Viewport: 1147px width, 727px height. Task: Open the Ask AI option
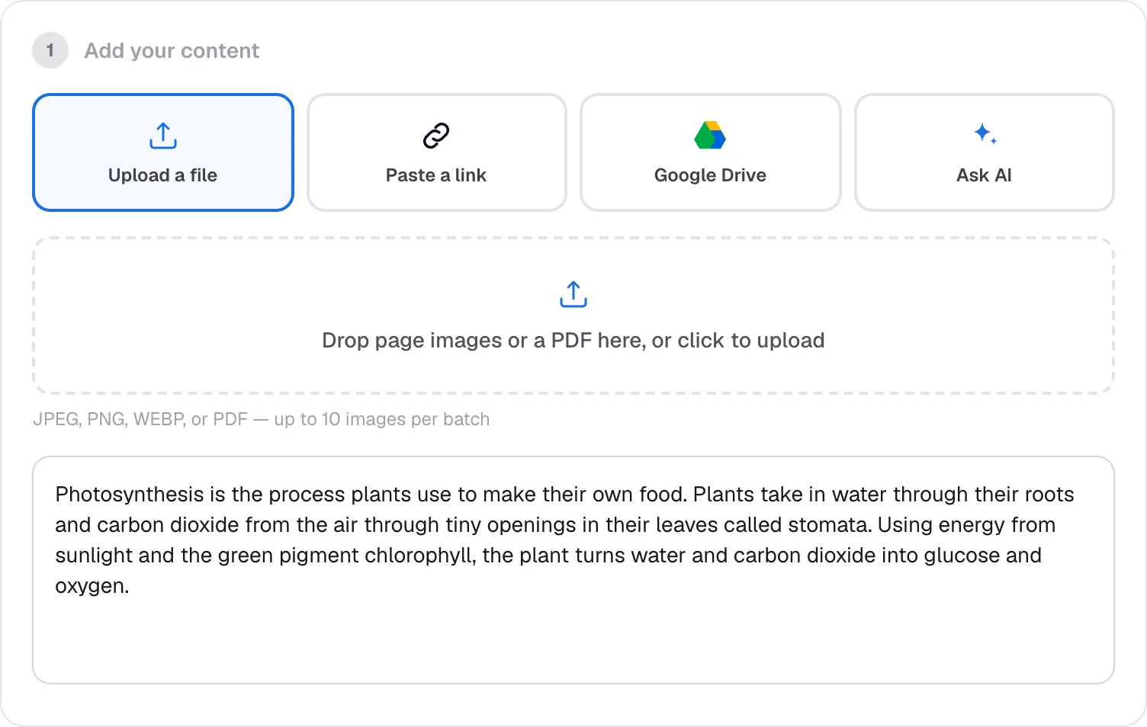point(984,152)
